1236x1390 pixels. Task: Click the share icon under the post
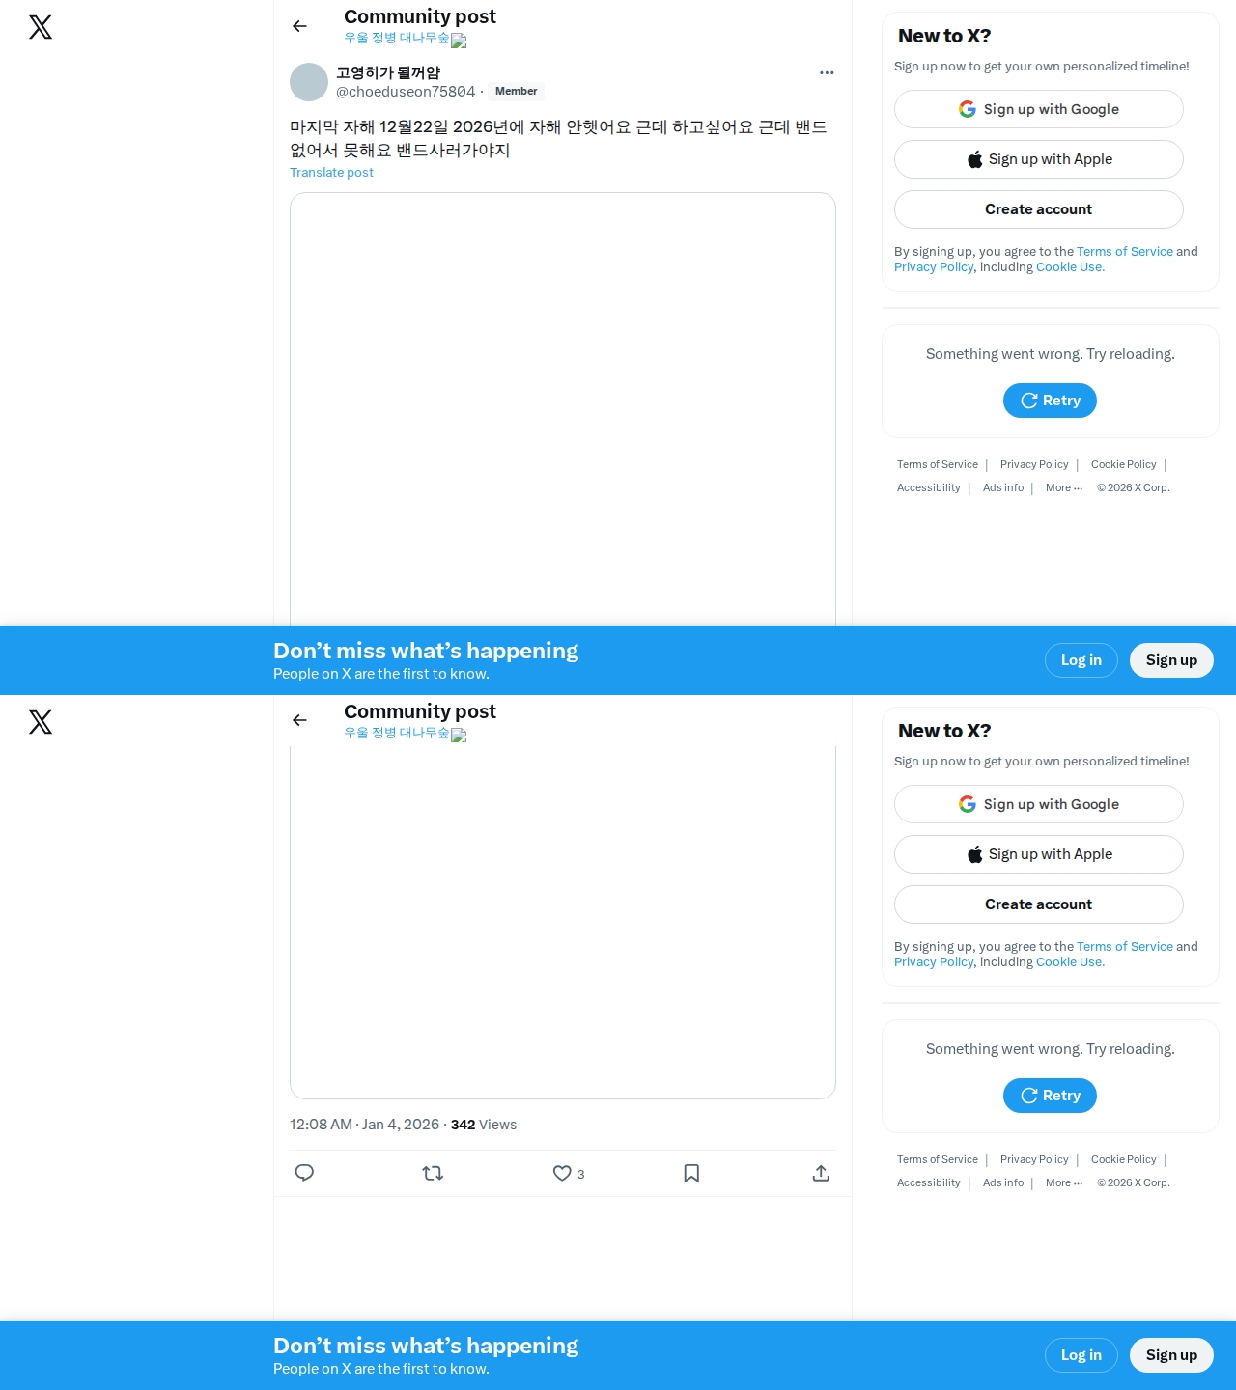(x=821, y=1173)
